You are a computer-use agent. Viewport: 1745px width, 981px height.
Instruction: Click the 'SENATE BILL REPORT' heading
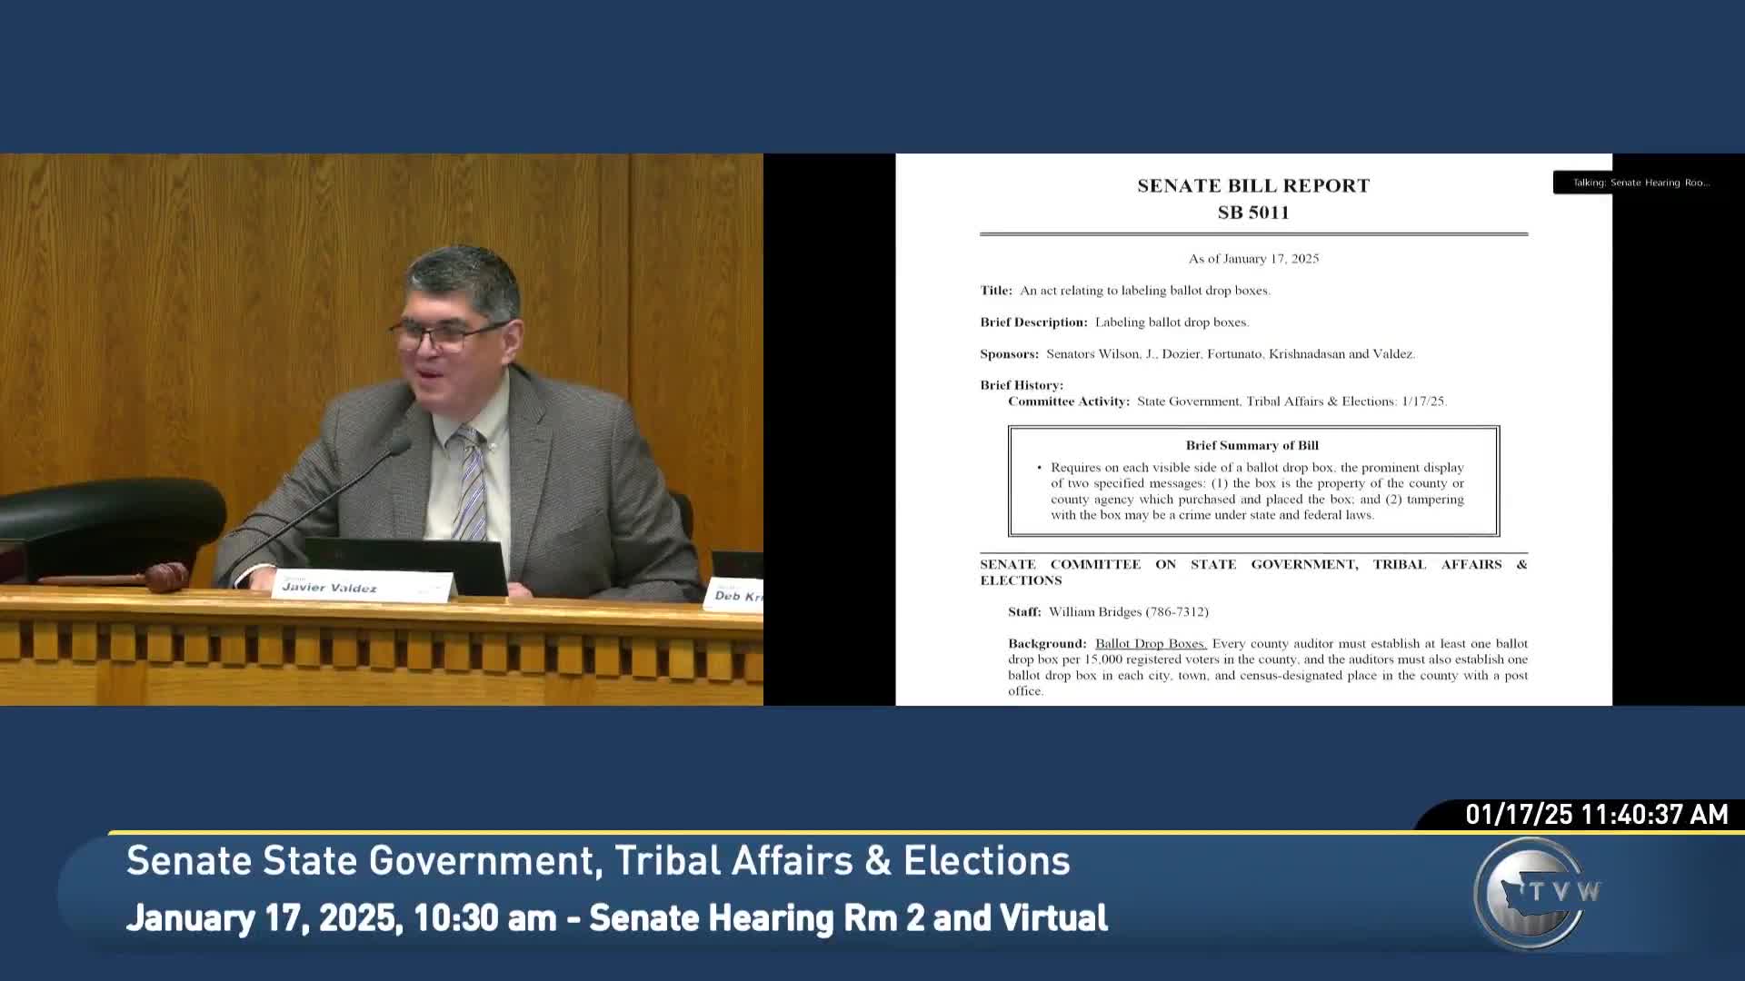[1253, 186]
